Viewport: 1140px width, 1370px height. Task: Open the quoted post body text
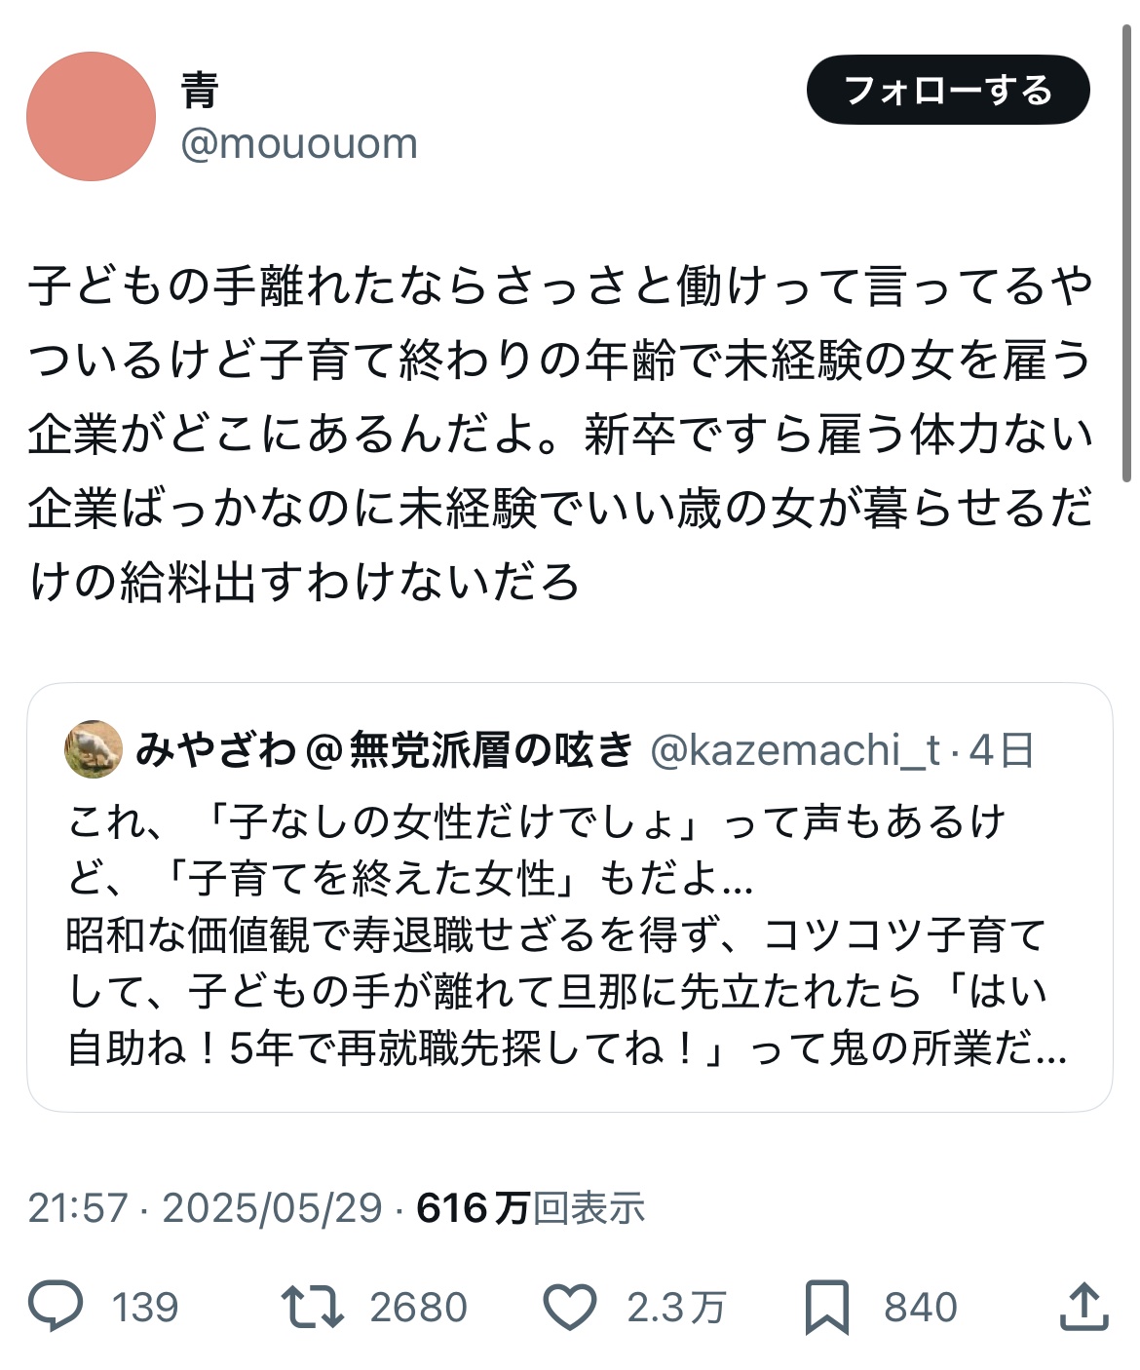(565, 935)
